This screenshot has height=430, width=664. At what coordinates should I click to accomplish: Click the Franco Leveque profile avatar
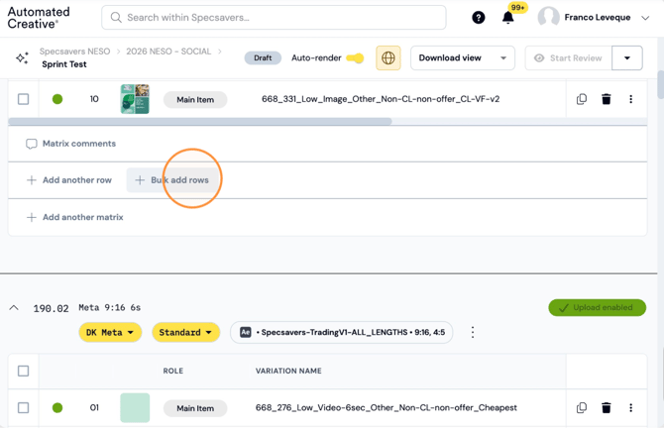548,18
